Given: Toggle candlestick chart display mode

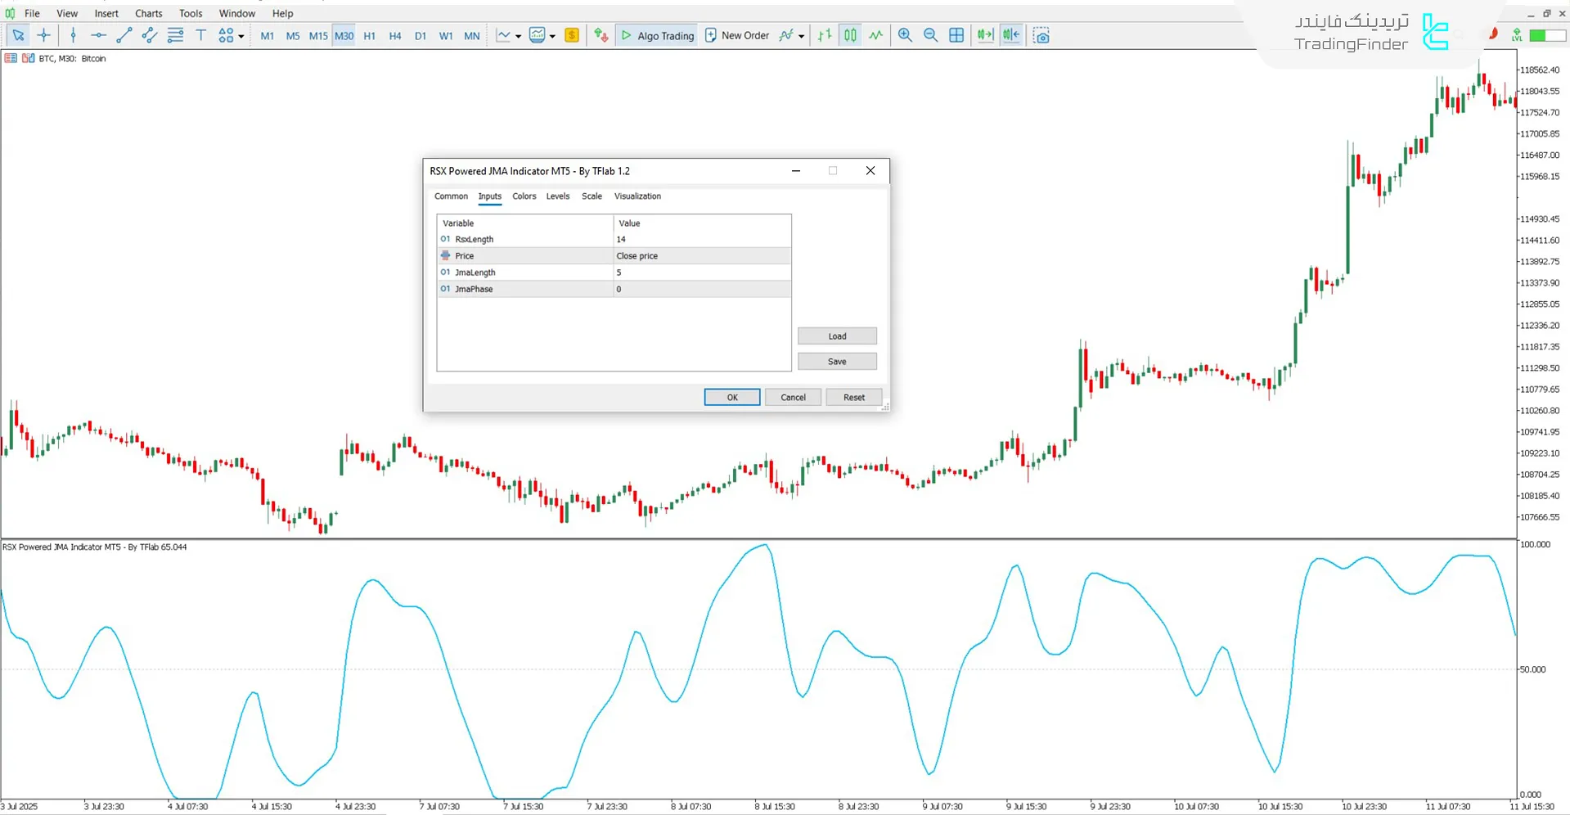Looking at the screenshot, I should [851, 35].
